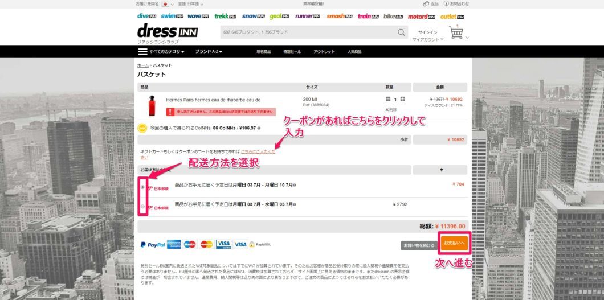Click the dressinn main logo
This screenshot has height=300, width=604.
(168, 31)
